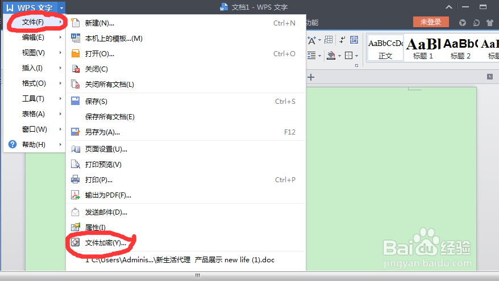Click the Send Mail envelope icon

(76, 212)
